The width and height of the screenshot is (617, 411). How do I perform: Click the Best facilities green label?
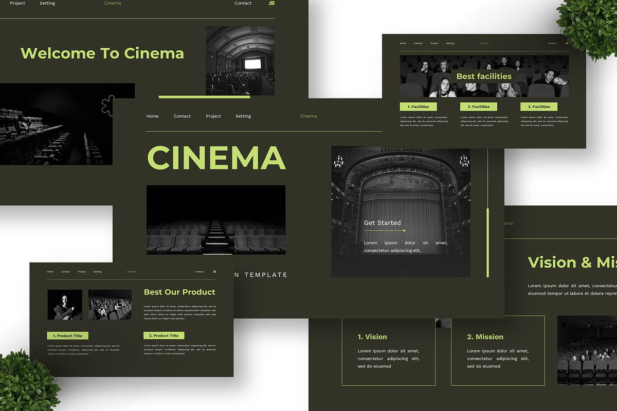point(484,77)
